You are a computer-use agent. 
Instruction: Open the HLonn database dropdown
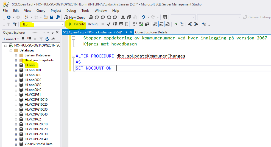tap(62, 24)
